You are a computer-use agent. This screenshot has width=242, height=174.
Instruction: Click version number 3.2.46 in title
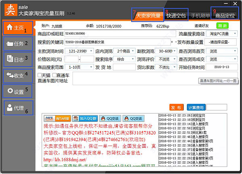point(71,14)
